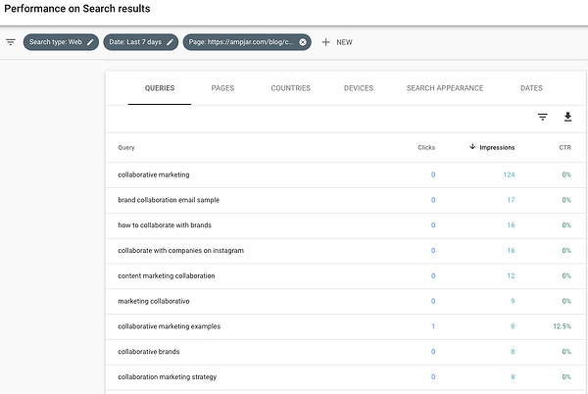Download the query data export
Screen dimensions: 588x394
coord(567,118)
